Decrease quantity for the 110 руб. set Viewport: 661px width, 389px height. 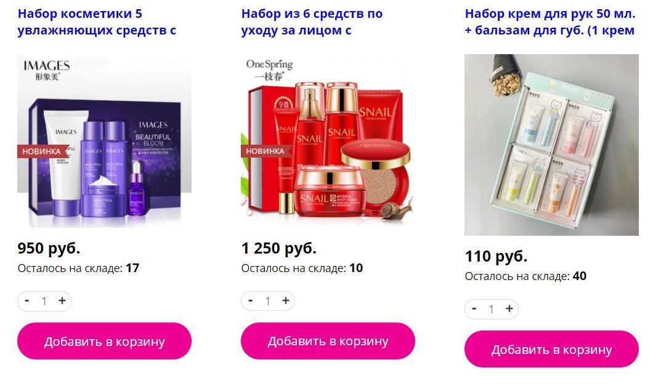click(x=474, y=308)
